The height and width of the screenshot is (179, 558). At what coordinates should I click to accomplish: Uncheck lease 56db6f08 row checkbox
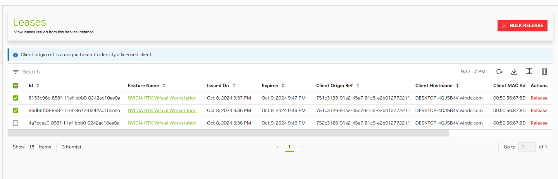[15, 111]
